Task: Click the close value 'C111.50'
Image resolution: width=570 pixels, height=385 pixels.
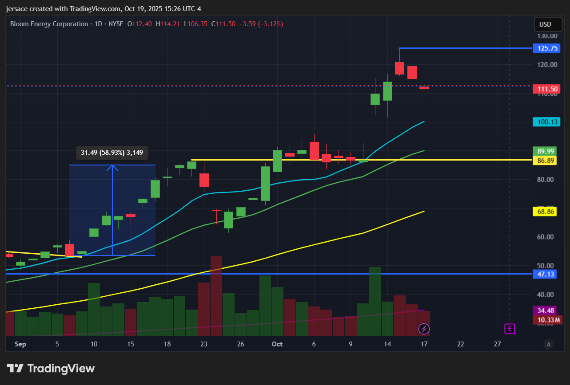Action: 223,24
